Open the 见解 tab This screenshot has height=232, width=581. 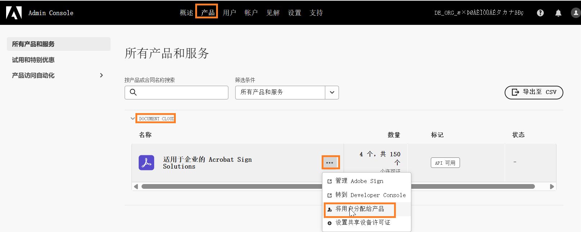click(273, 13)
